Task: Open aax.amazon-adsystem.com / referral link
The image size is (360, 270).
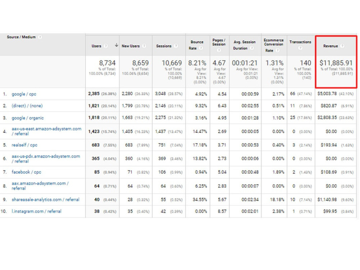Action: [40, 186]
